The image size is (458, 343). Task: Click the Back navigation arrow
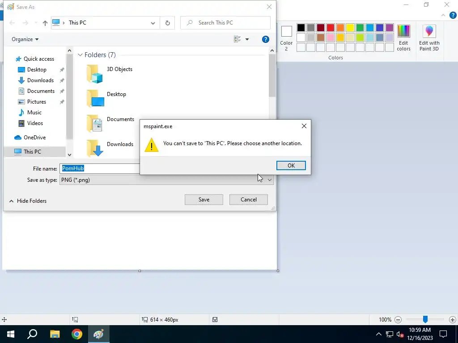coord(12,23)
